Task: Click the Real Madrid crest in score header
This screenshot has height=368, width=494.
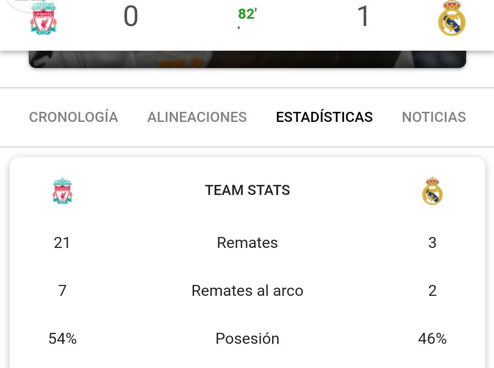Action: [x=452, y=18]
